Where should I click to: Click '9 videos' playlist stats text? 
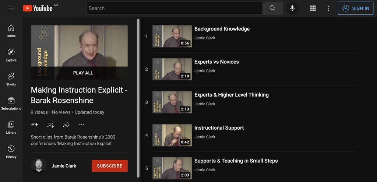tap(39, 112)
